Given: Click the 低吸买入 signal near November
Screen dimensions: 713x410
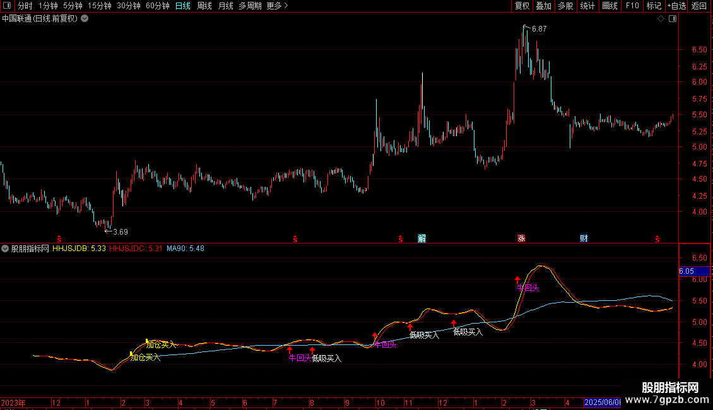Looking at the screenshot, I should [424, 336].
